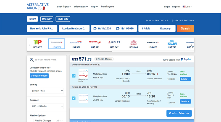Open the USD - US Dollar currency select
The width and height of the screenshot is (221, 122).
47,106
